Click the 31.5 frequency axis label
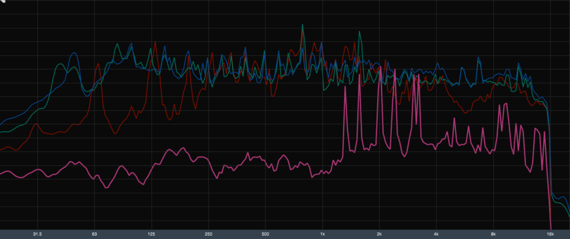 pyautogui.click(x=37, y=234)
